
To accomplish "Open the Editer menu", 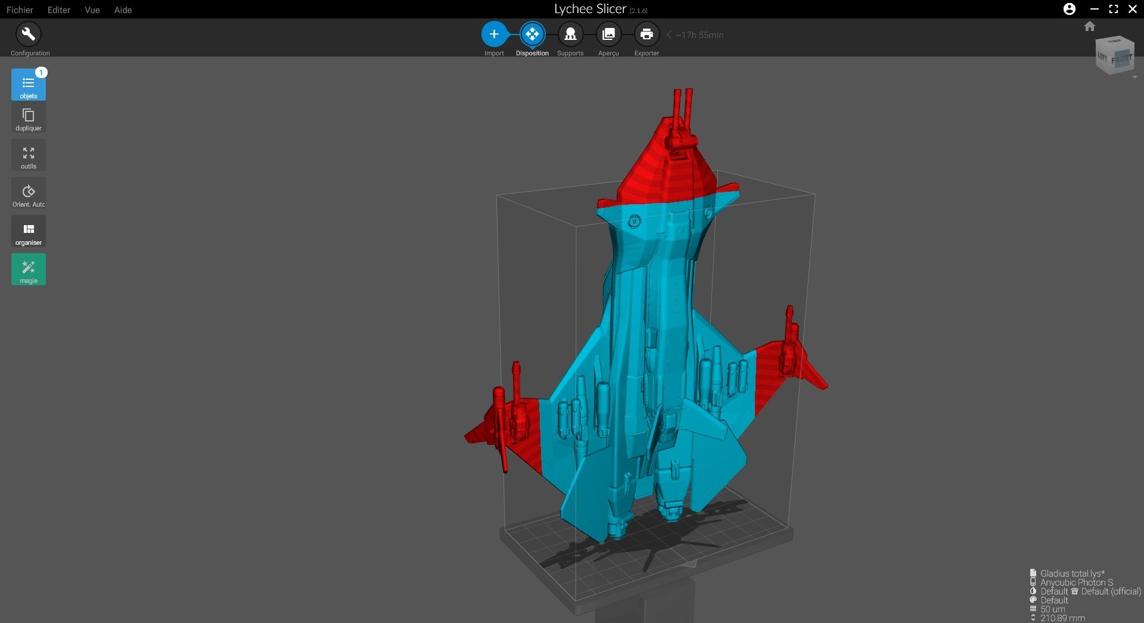I will coord(58,10).
